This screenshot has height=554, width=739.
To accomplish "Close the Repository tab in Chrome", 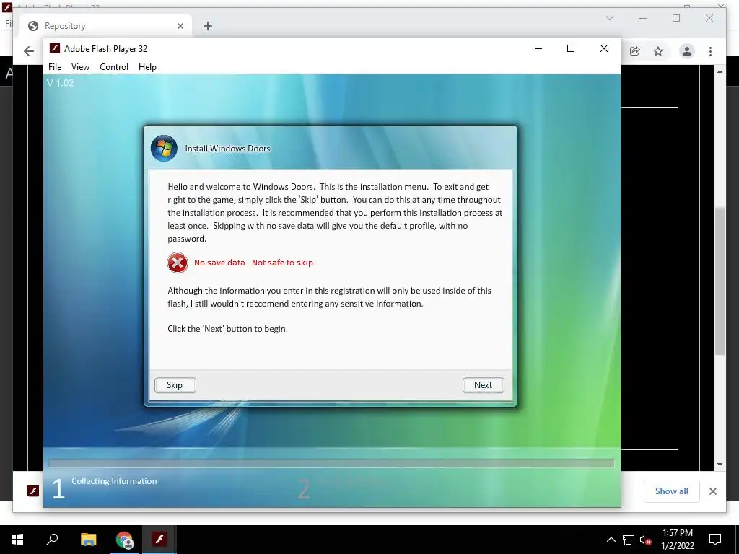I will [x=180, y=26].
